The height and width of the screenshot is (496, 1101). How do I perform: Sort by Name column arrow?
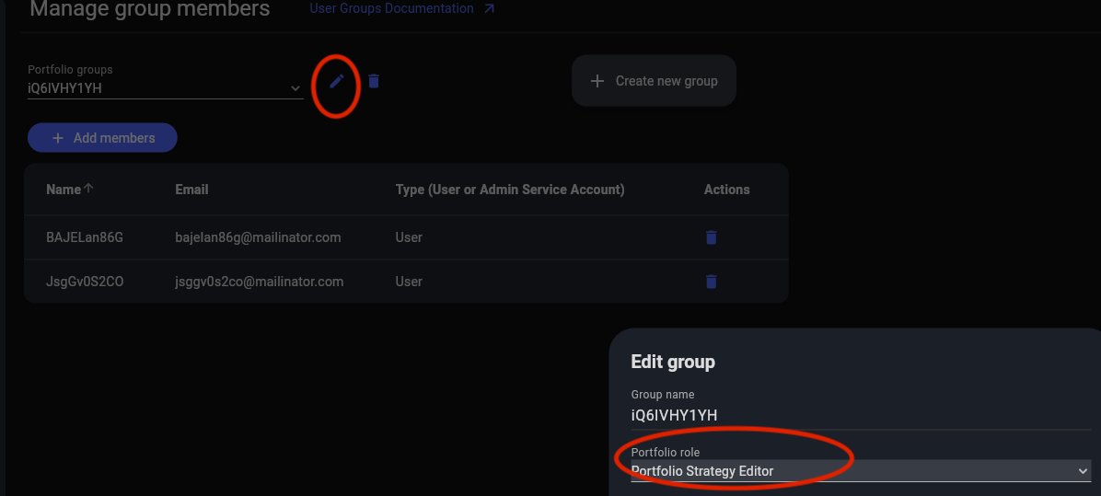(88, 189)
